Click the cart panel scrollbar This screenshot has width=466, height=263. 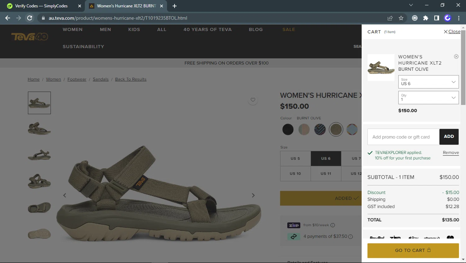coord(463,67)
